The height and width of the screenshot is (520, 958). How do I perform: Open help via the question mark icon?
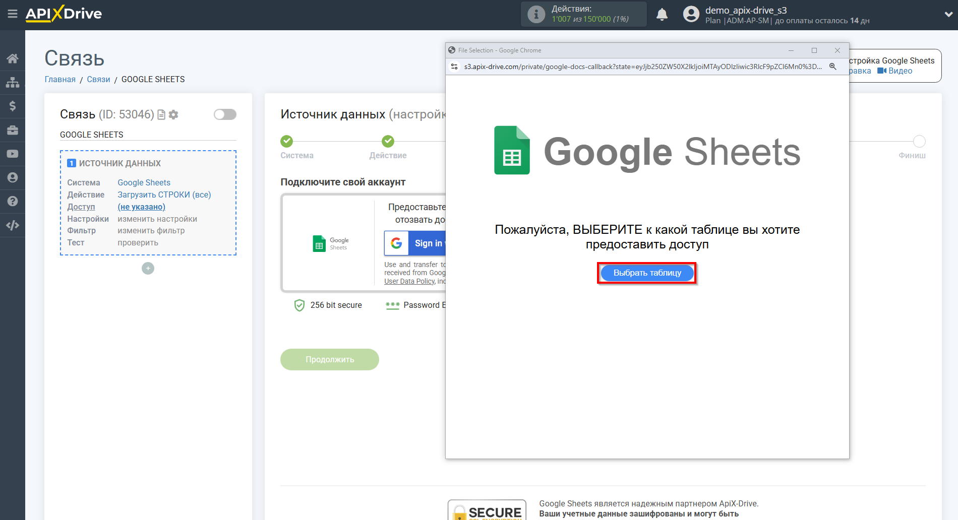pyautogui.click(x=13, y=201)
